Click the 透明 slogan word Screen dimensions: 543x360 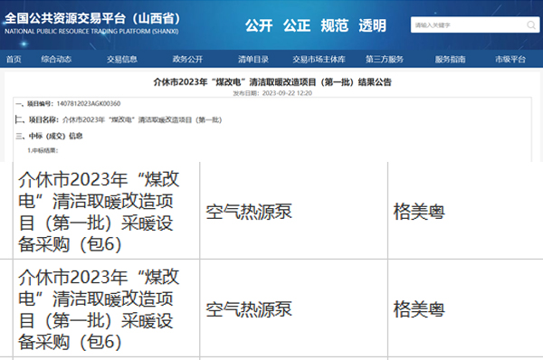(372, 25)
